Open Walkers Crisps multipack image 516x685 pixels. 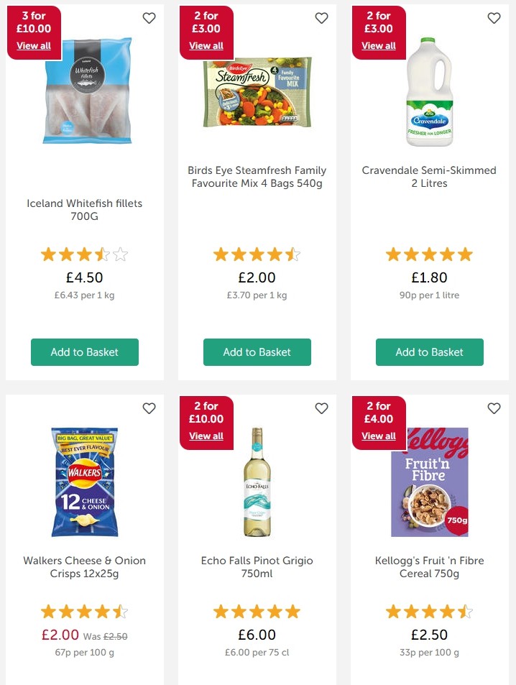click(x=85, y=482)
